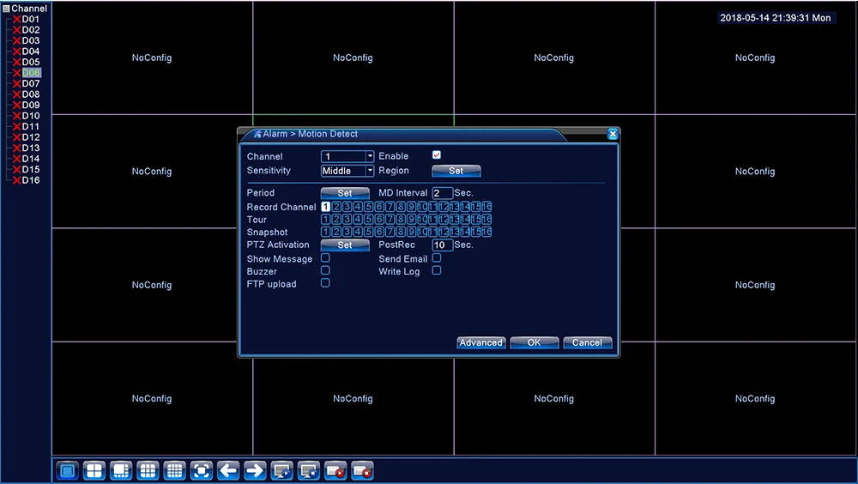The width and height of the screenshot is (858, 484).
Task: Select channel D15 in tree
Action: coord(31,169)
